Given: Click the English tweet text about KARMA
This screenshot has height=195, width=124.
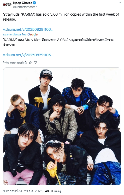Looking at the screenshot, I should (61, 17).
